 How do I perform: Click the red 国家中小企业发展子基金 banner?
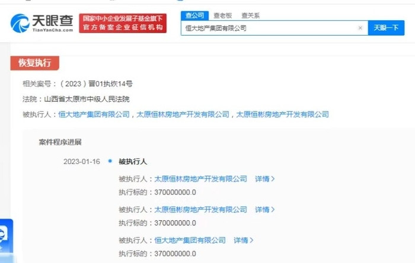pos(123,23)
